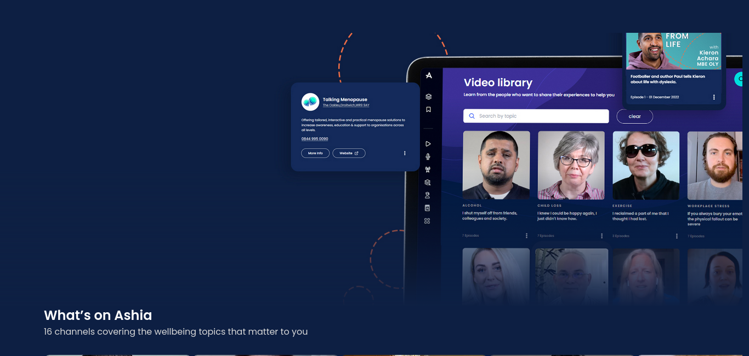Click the Website button
The height and width of the screenshot is (356, 749).
coord(349,153)
